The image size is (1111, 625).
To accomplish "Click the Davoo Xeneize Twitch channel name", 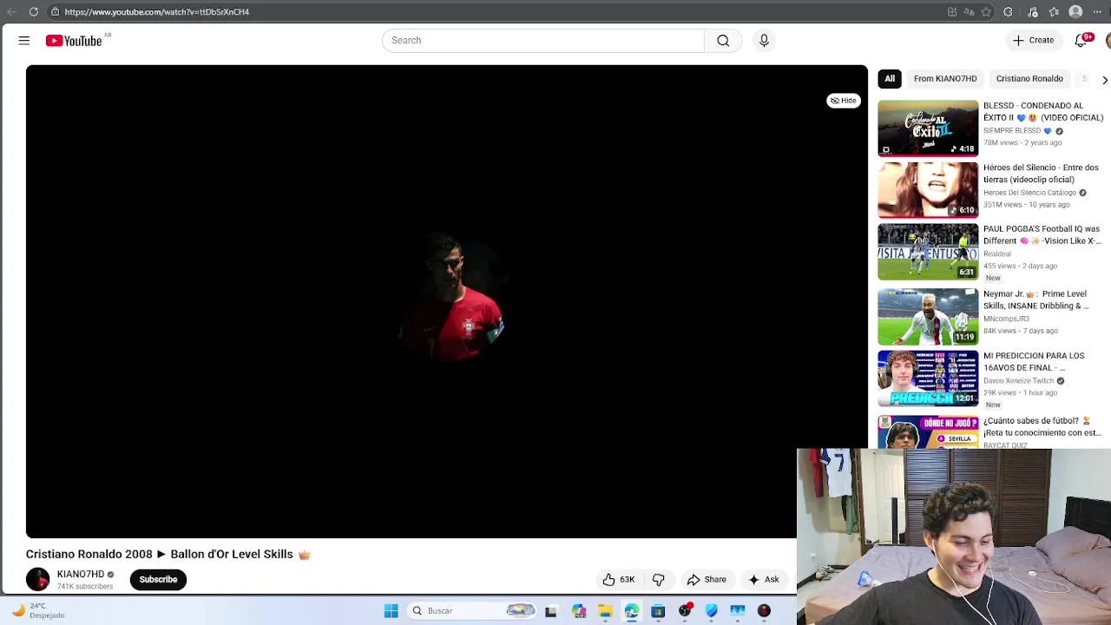I will 1018,381.
